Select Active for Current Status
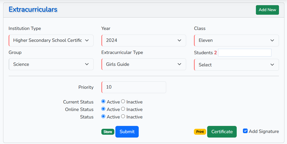 point(103,102)
